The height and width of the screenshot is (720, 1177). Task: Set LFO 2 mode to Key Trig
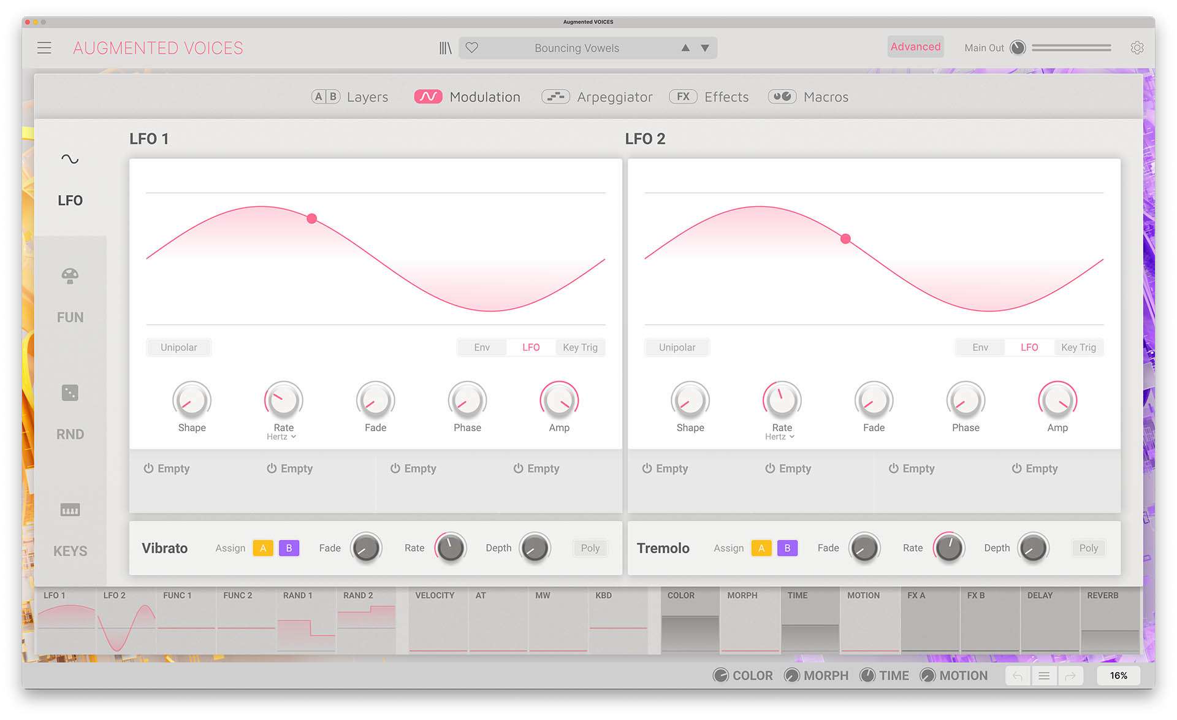point(1079,347)
